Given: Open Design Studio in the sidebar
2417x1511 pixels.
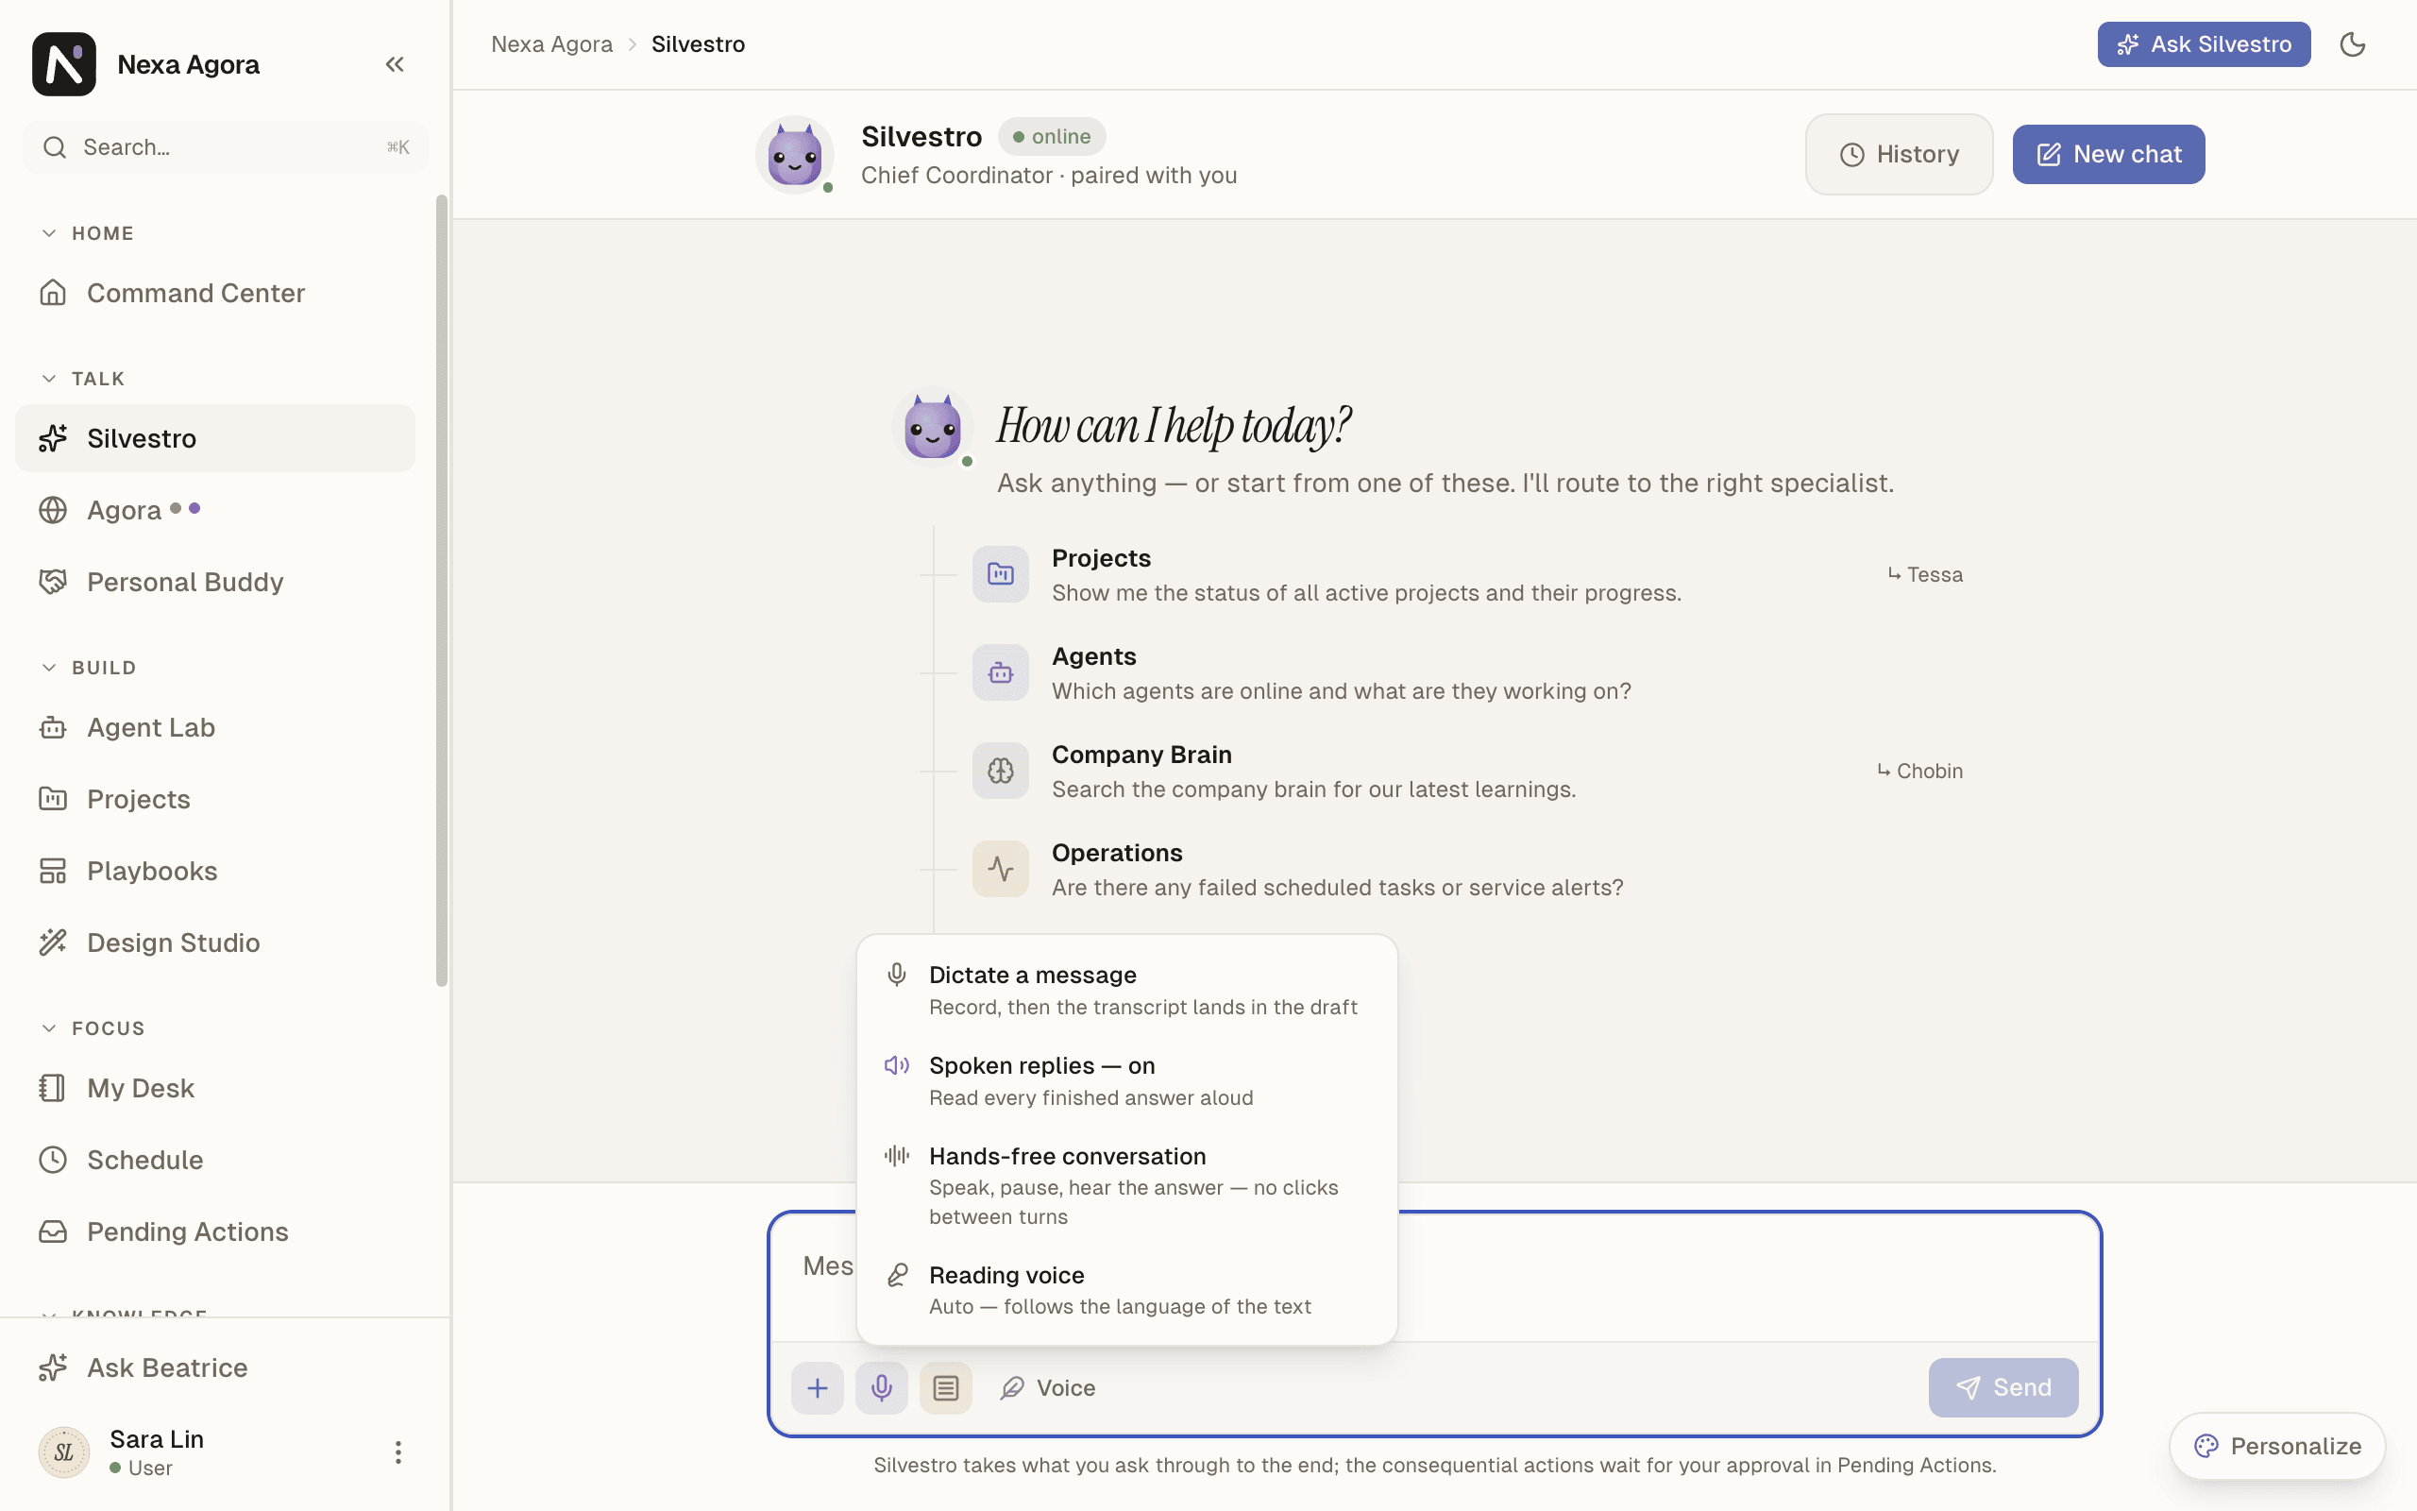Looking at the screenshot, I should [x=214, y=942].
